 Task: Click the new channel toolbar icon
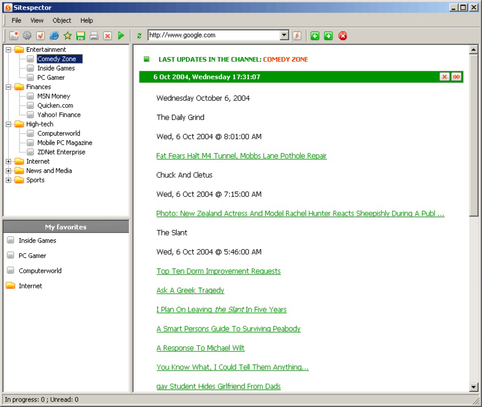pyautogui.click(x=14, y=36)
